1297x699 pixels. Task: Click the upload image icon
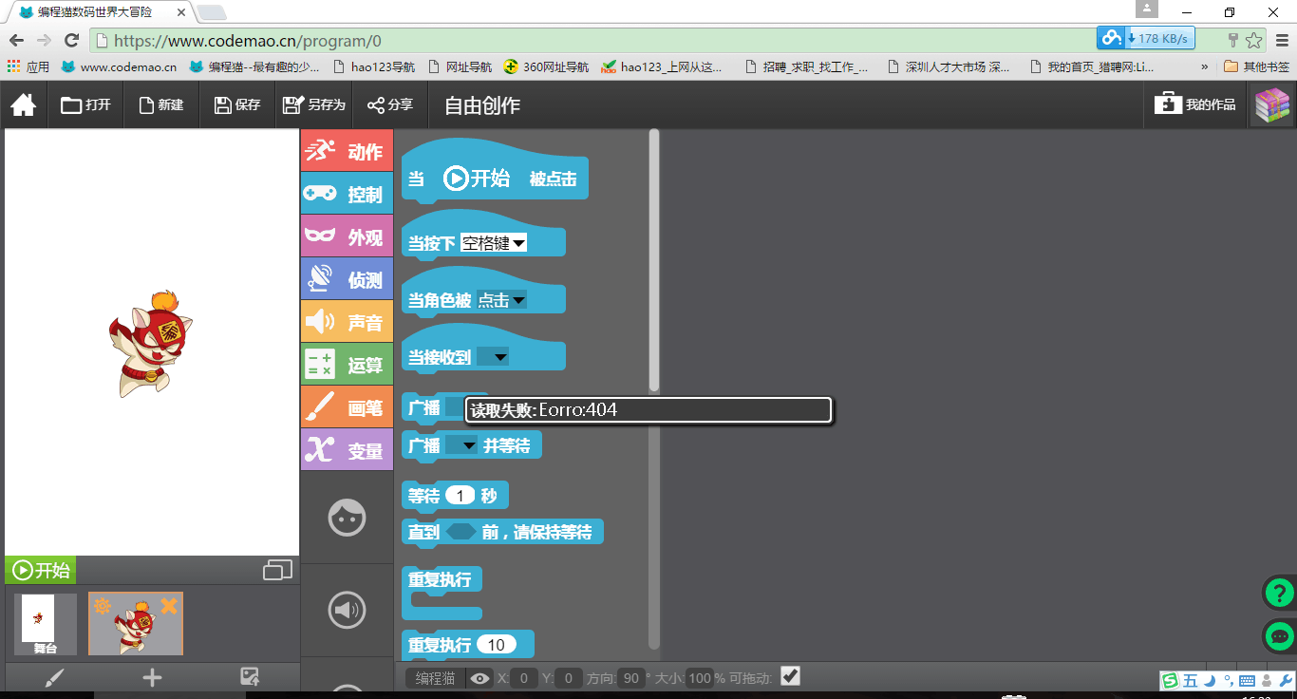tap(250, 676)
